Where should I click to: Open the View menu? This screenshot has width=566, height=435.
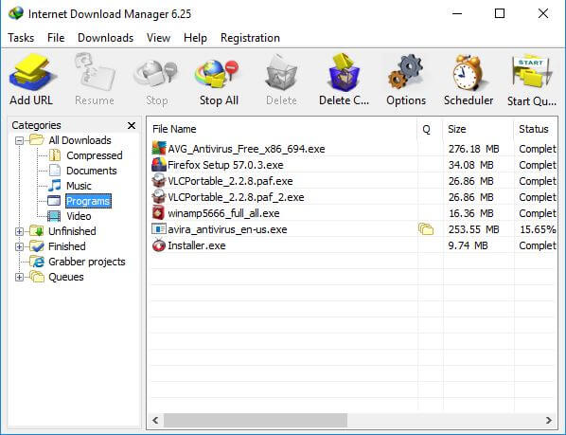158,38
